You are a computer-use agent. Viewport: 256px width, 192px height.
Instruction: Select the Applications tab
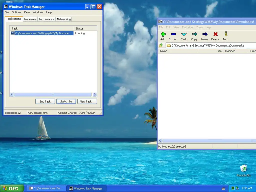[14, 19]
